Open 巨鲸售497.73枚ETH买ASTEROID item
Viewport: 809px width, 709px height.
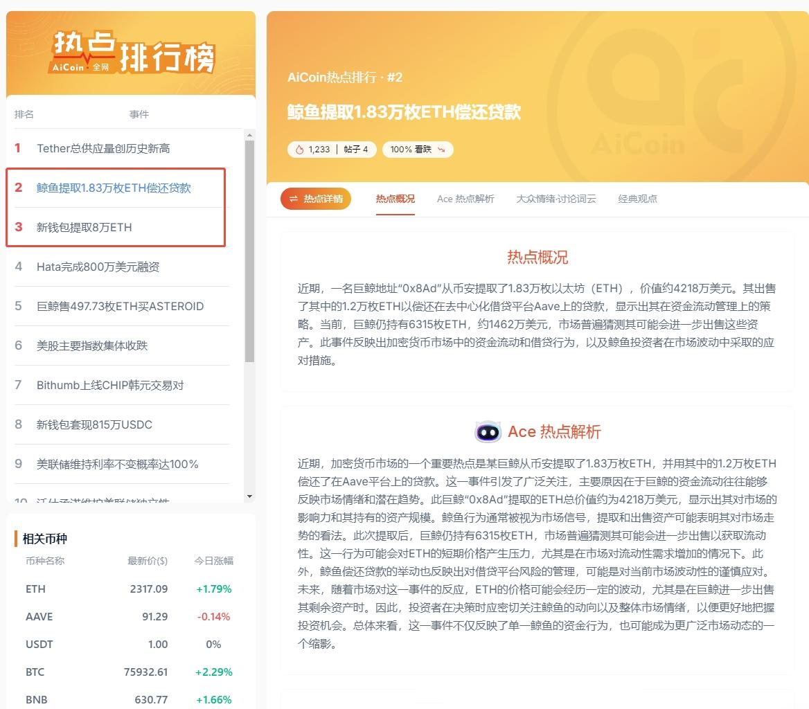click(x=123, y=306)
